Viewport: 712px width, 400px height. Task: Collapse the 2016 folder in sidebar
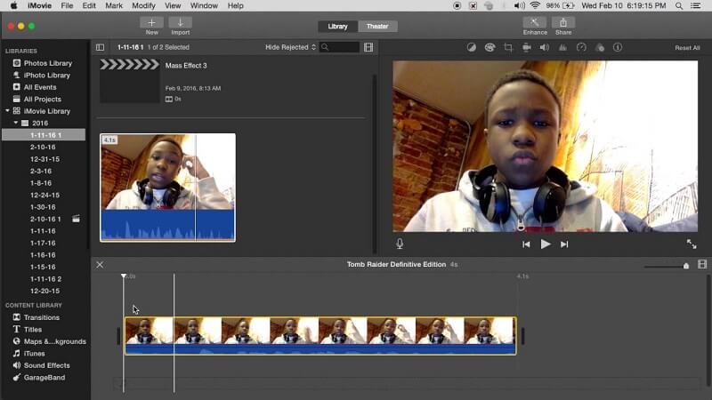tap(15, 123)
